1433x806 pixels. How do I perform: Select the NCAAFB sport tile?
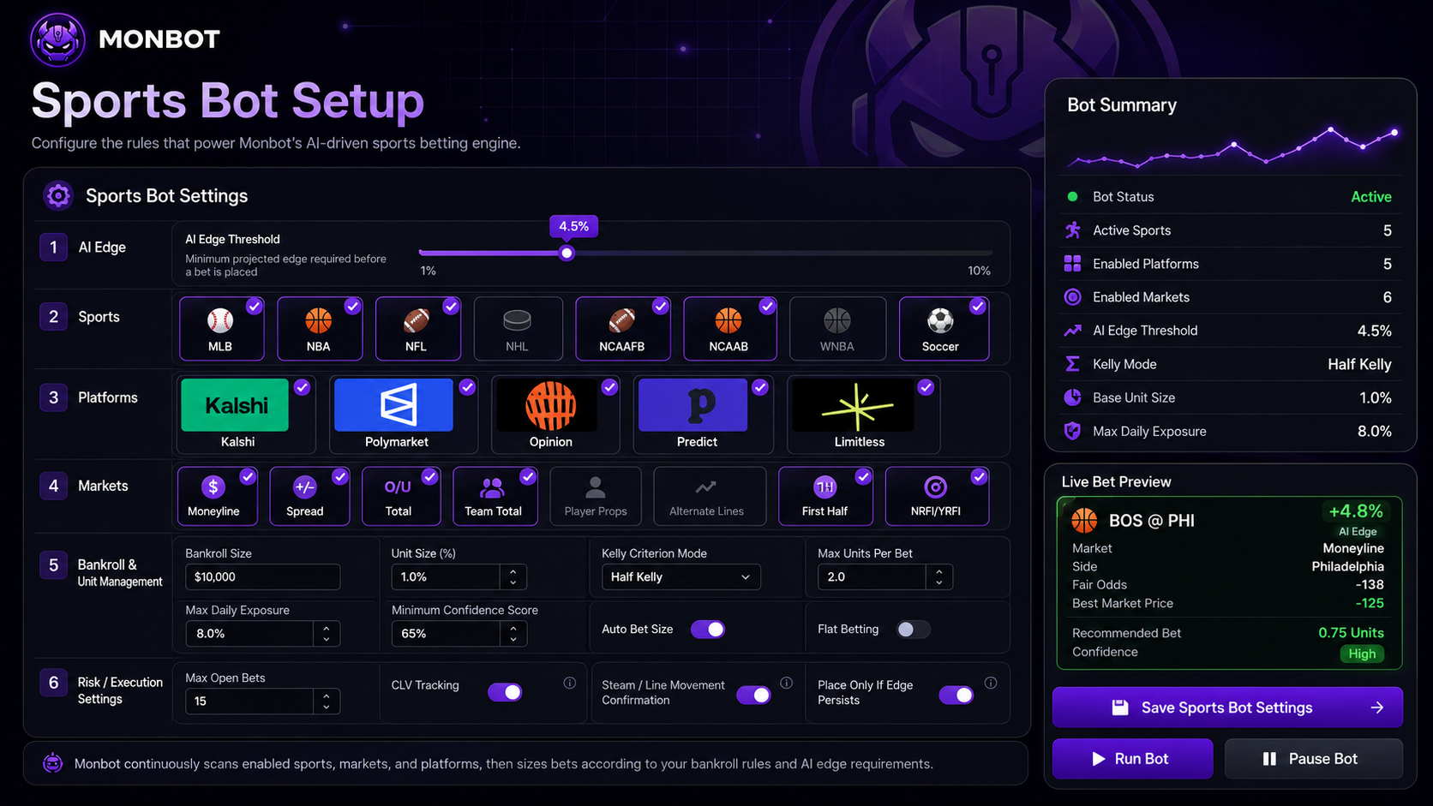622,329
